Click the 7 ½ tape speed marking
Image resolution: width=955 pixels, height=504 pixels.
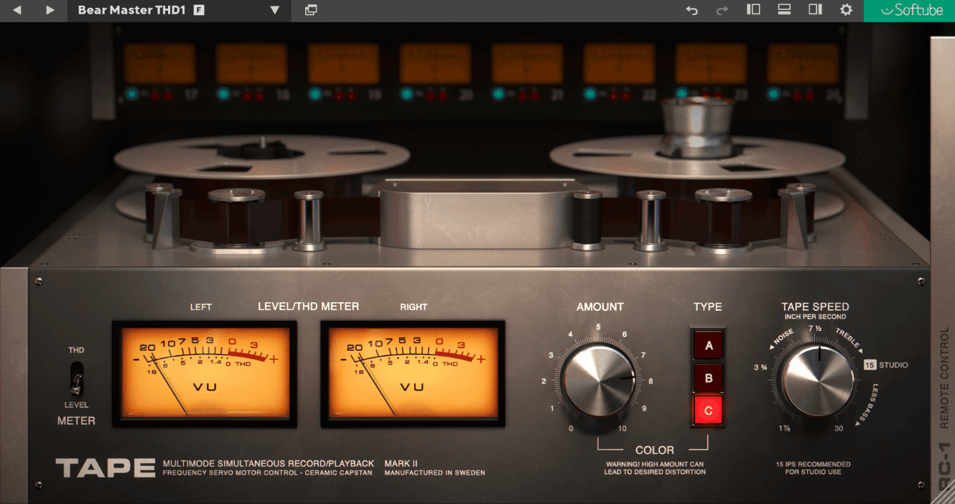click(814, 329)
